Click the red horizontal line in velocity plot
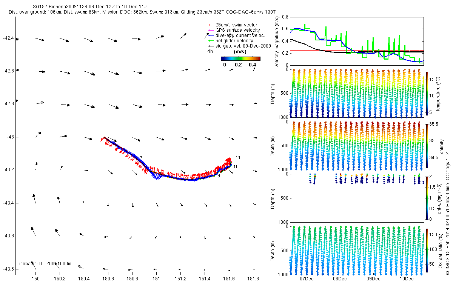Screen dimensions: 453x283 point(356,50)
